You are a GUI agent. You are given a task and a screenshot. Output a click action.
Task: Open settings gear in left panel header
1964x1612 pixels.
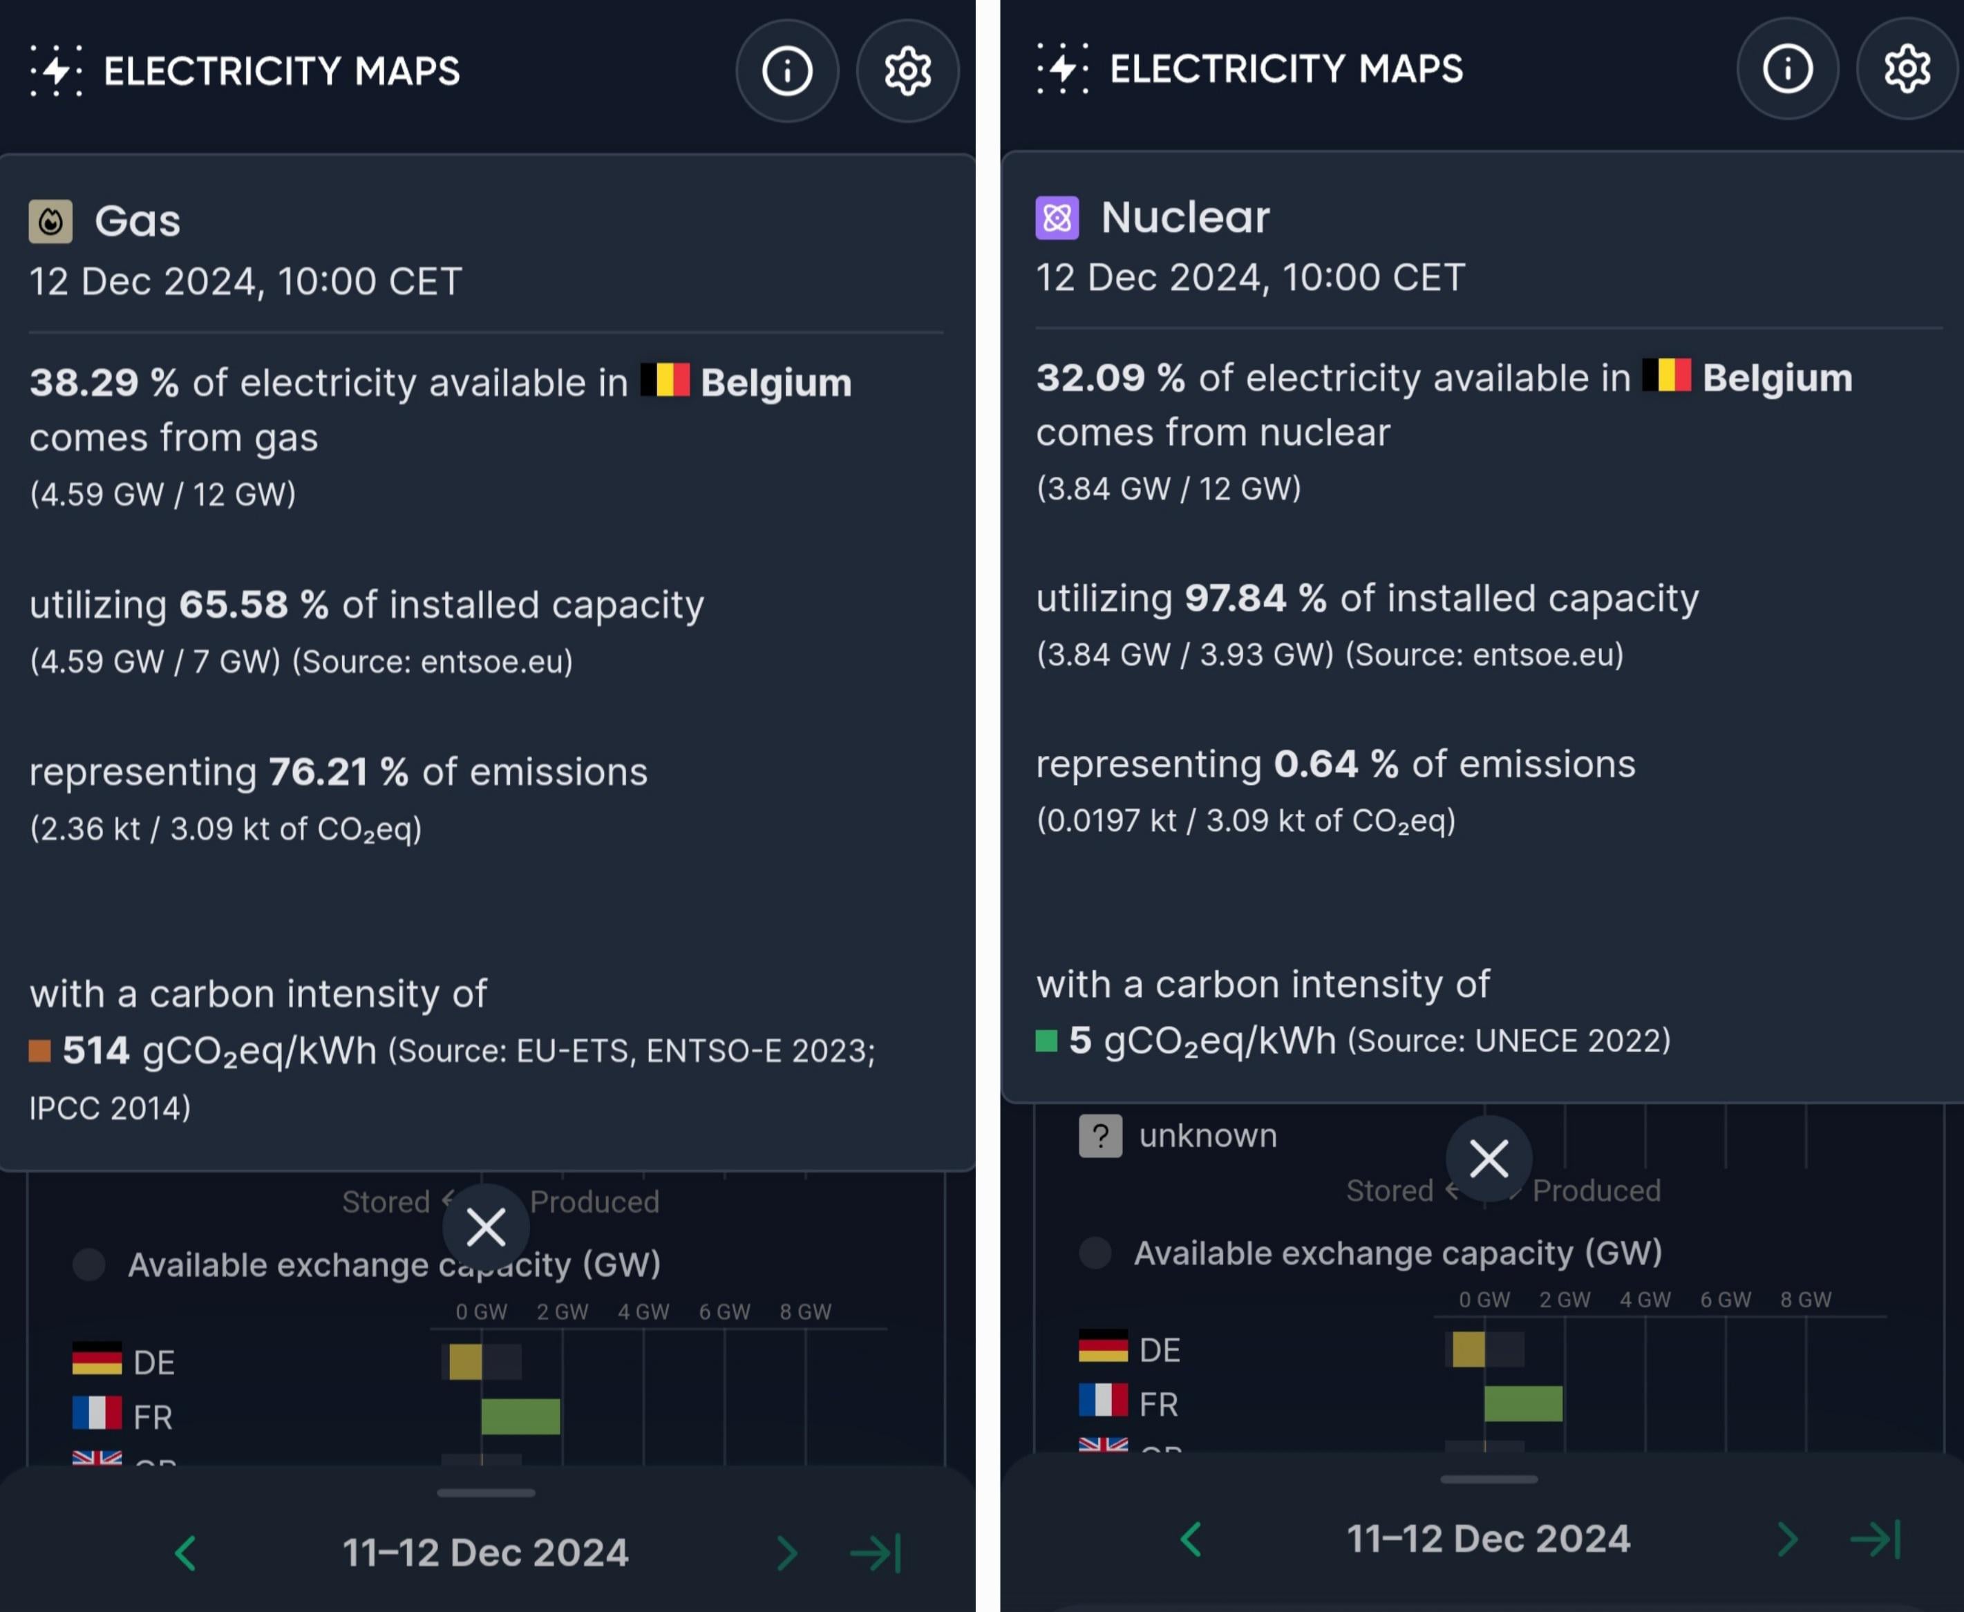(907, 70)
